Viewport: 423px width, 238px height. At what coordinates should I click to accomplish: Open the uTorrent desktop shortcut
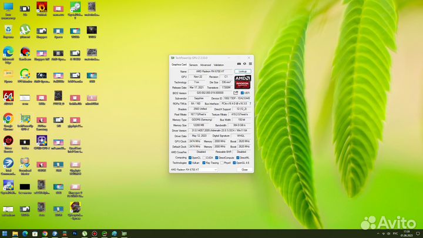click(x=25, y=29)
